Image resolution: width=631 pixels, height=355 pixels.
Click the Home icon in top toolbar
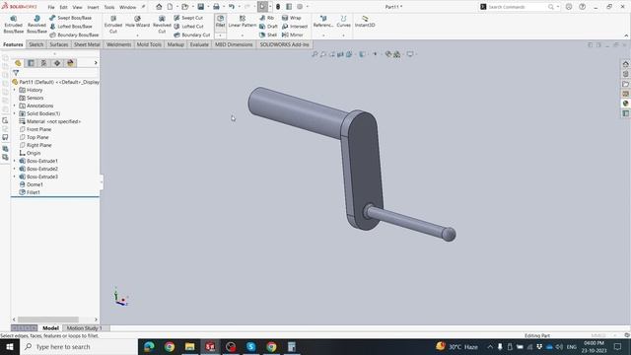click(x=159, y=7)
